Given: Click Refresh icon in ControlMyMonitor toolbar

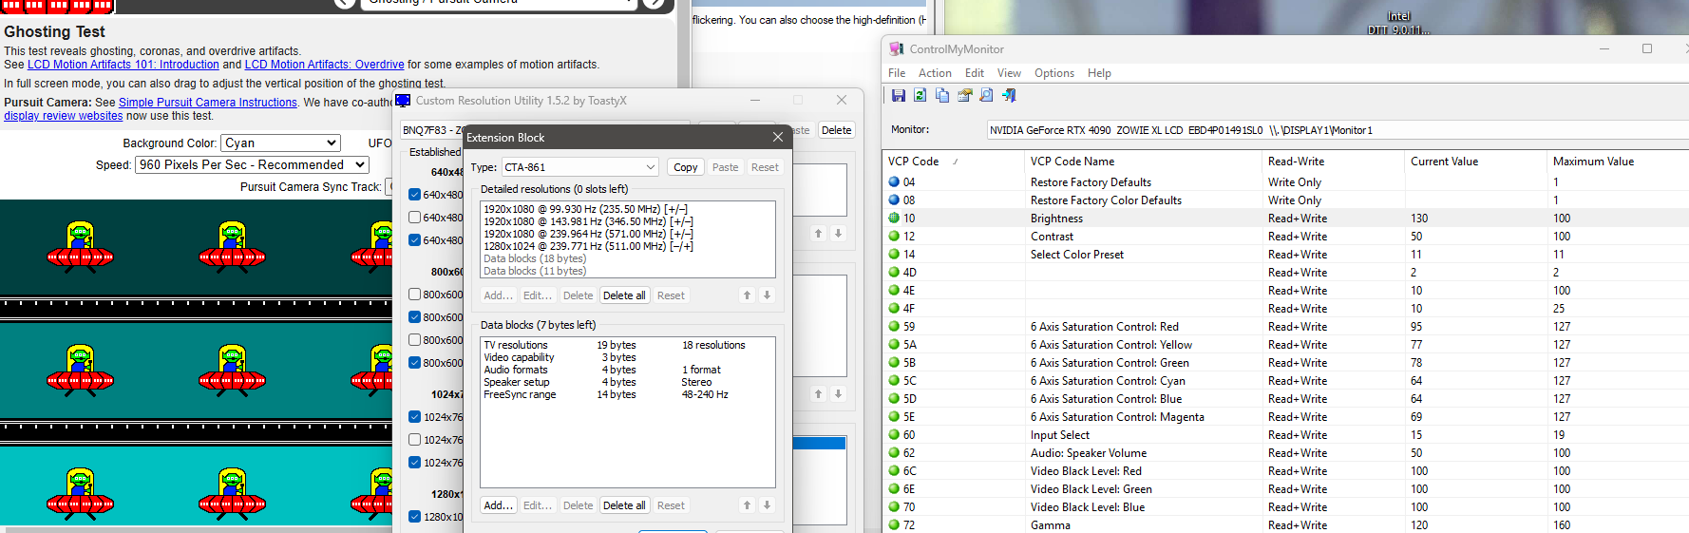Looking at the screenshot, I should point(920,95).
